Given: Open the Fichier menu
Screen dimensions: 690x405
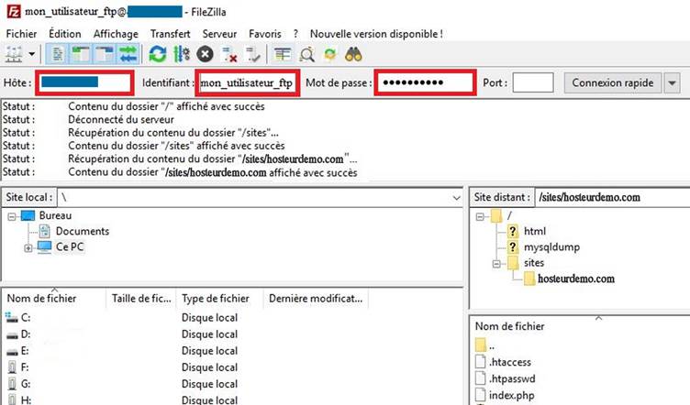Looking at the screenshot, I should pyautogui.click(x=21, y=34).
